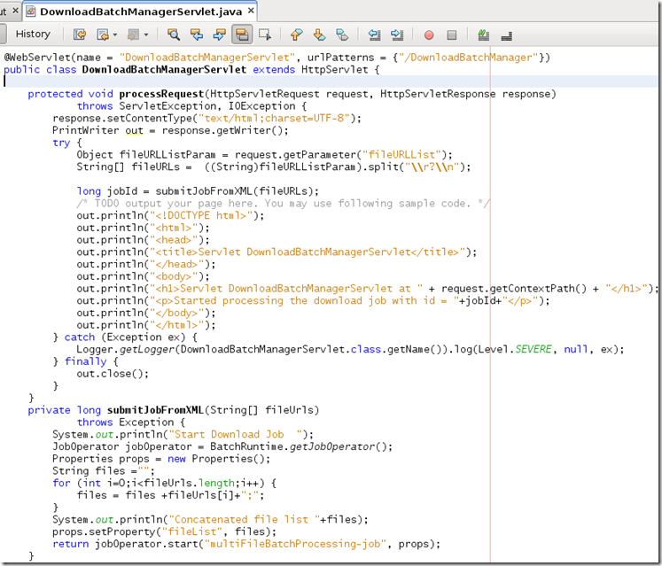Jump to the previous bookmark
Image resolution: width=662 pixels, height=566 pixels.
tap(296, 35)
